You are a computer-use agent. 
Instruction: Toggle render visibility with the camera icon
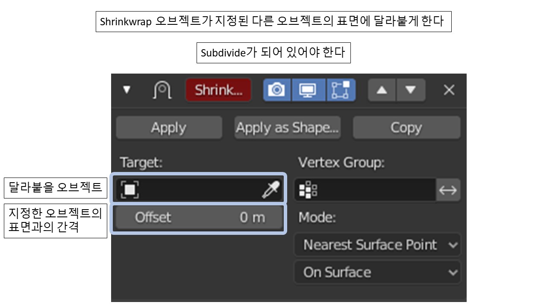[x=277, y=90]
